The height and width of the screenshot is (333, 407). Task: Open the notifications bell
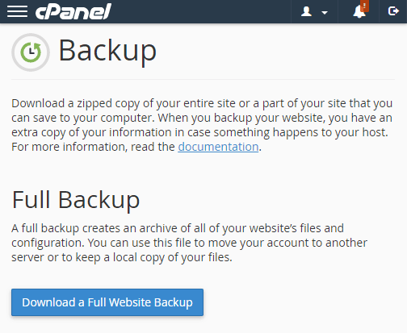(359, 12)
